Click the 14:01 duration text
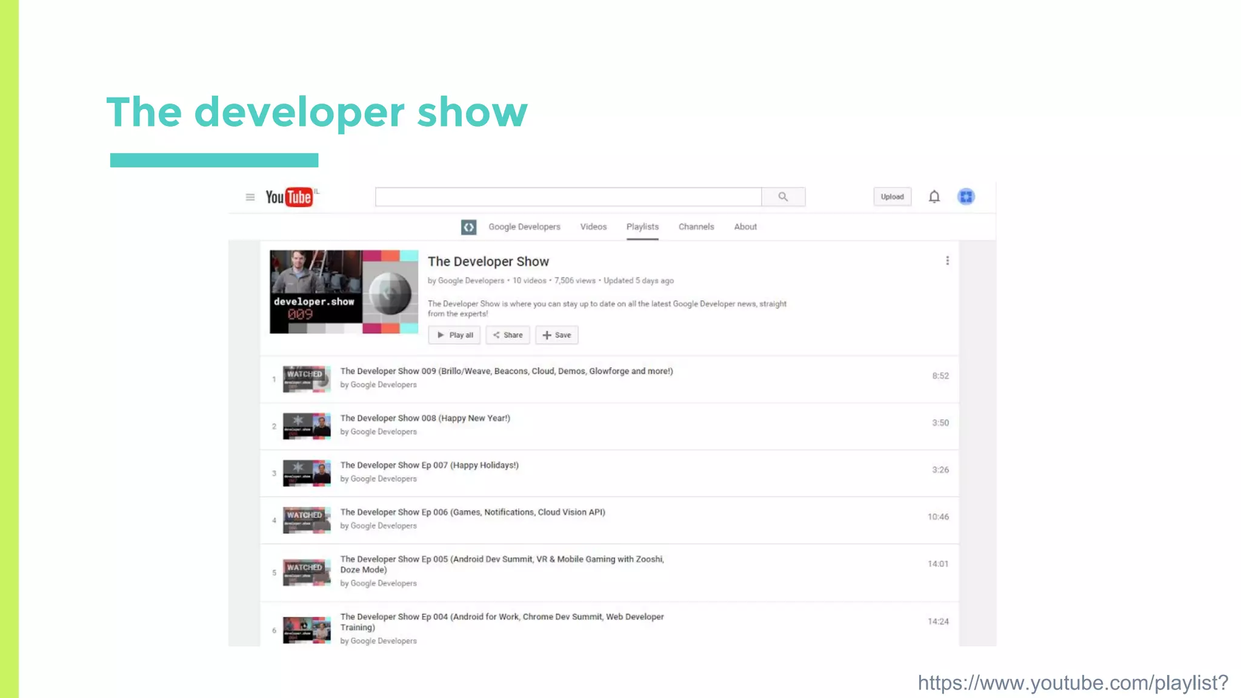The height and width of the screenshot is (698, 1241). 938,564
